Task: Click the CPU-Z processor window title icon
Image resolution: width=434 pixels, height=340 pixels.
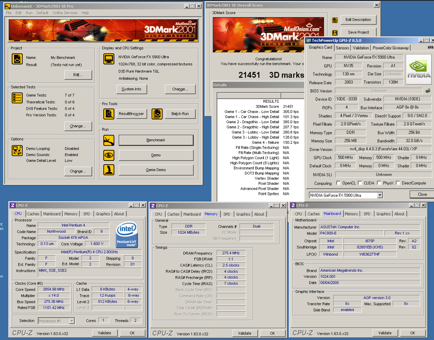Action: pos(13,205)
